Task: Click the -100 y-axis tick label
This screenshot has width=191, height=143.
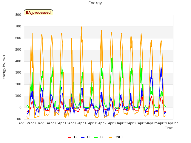Action: (18, 119)
